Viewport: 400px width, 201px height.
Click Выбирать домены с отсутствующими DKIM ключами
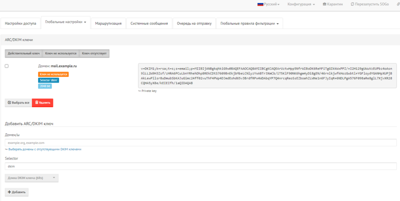pyautogui.click(x=45, y=149)
